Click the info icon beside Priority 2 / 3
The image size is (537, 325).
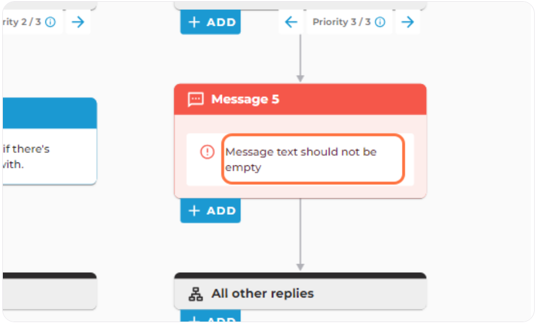coord(51,22)
